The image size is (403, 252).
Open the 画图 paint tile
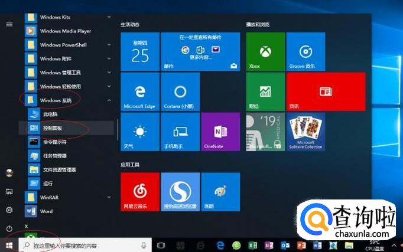point(220,192)
